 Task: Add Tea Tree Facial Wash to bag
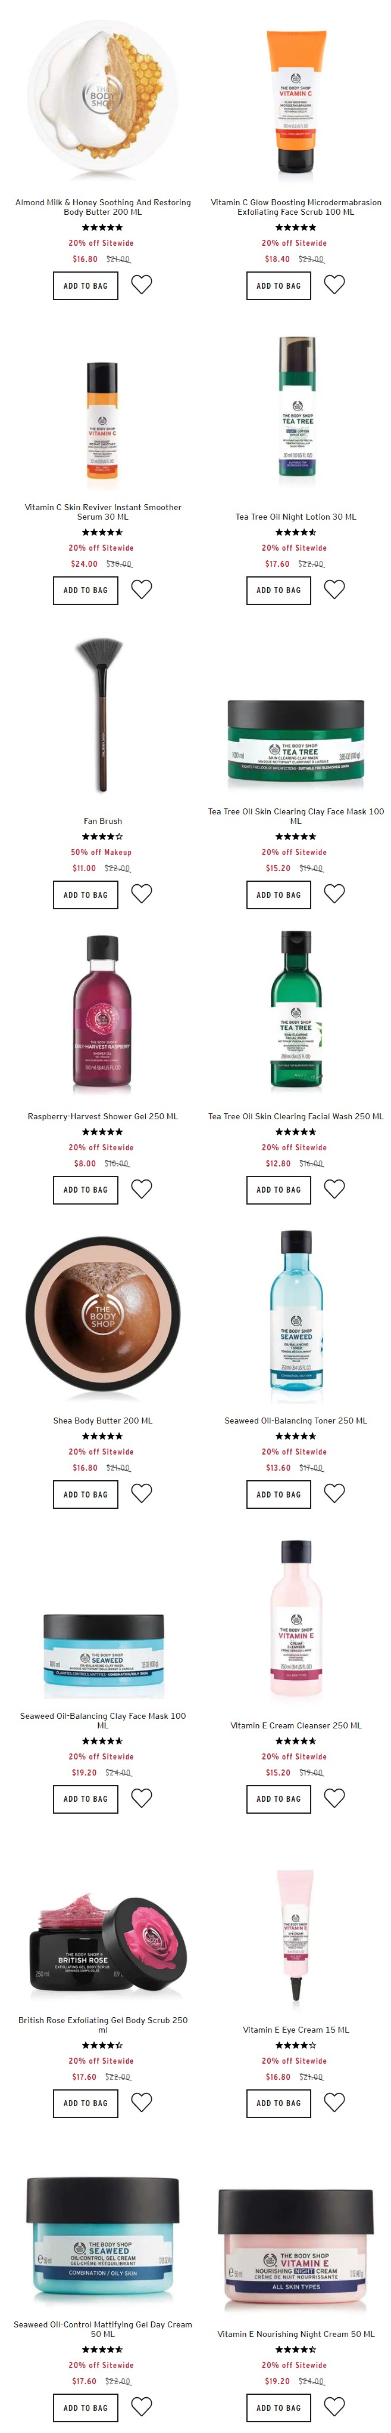coord(279,1190)
